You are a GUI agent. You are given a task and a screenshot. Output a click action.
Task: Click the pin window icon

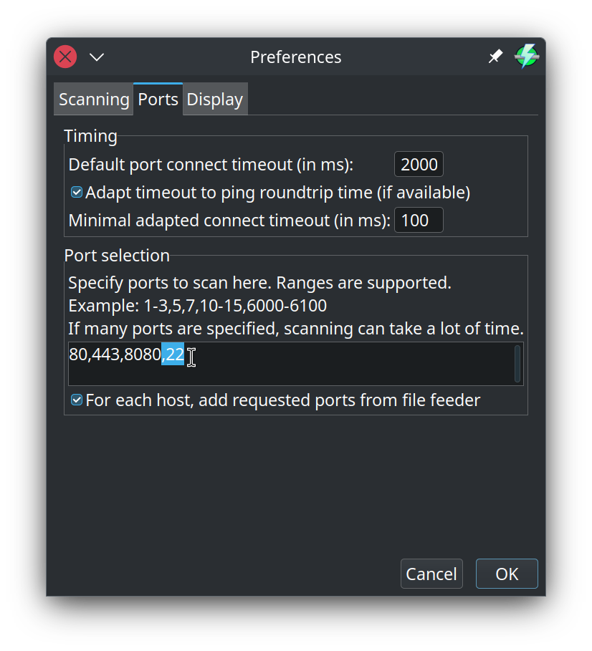[495, 57]
